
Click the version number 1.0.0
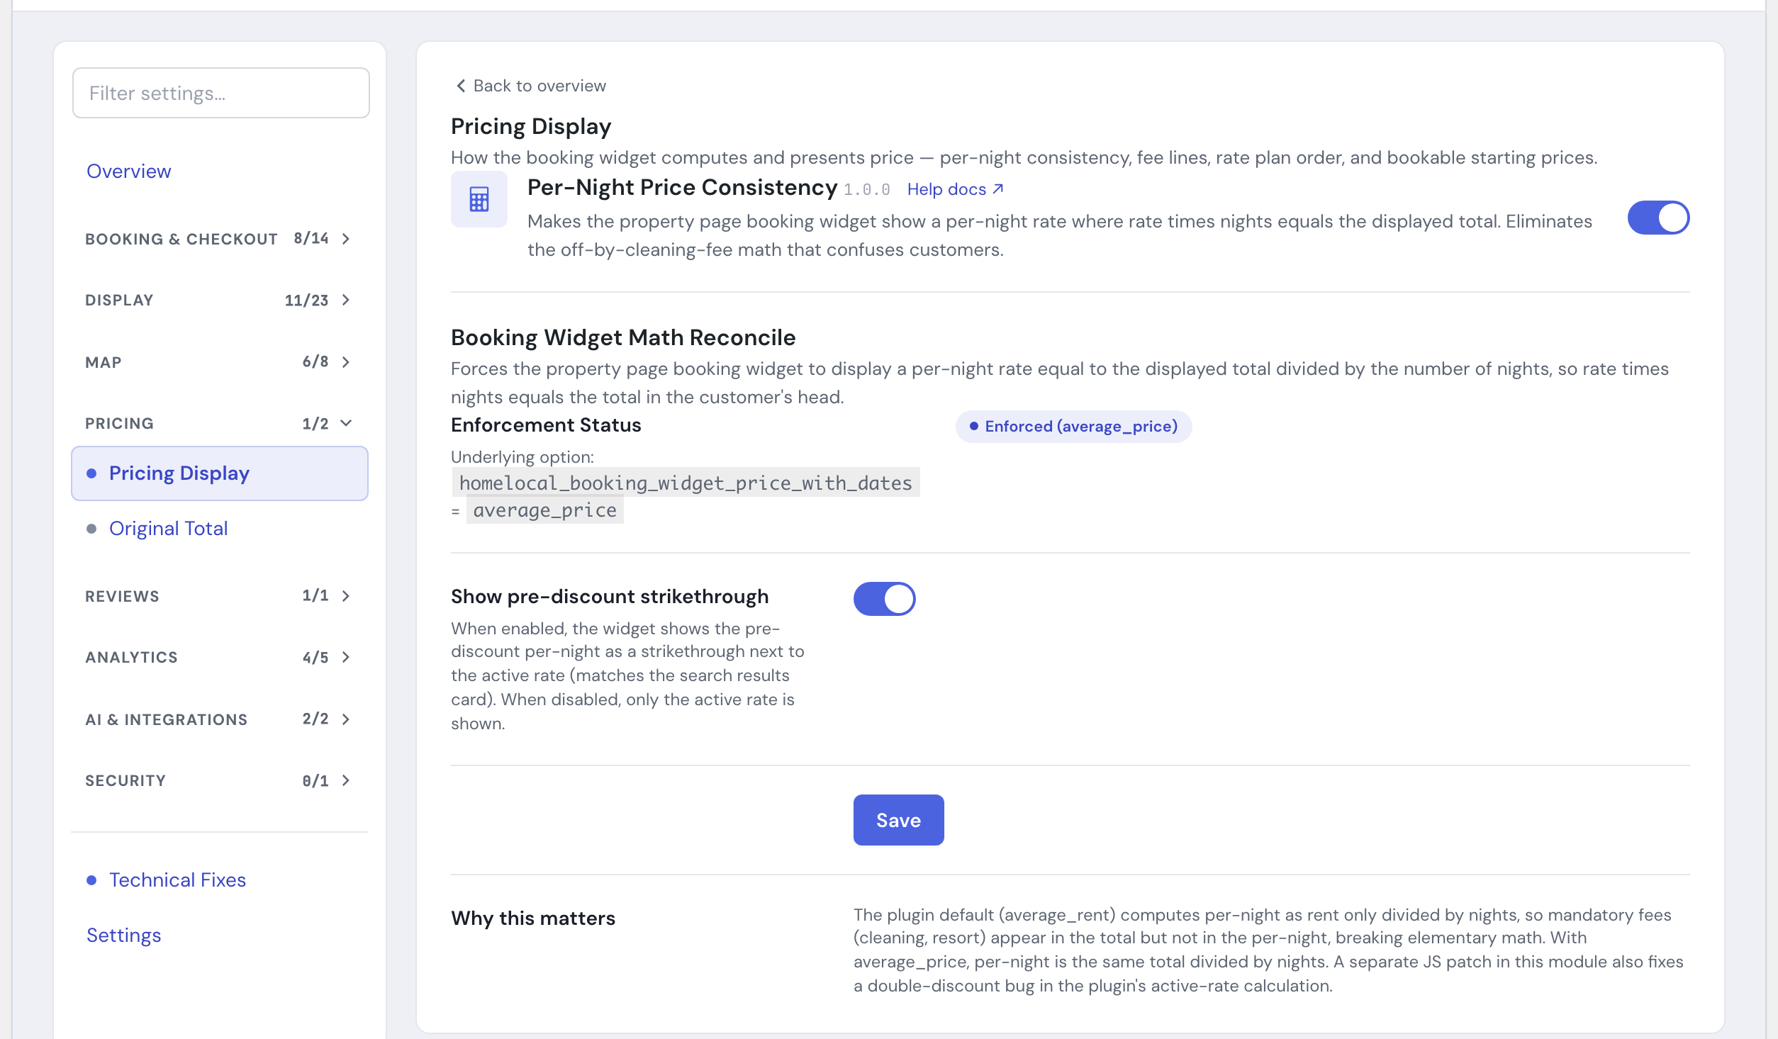[x=866, y=190]
